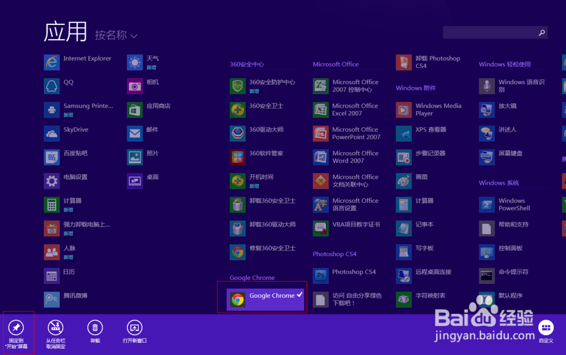566x355 pixels.
Task: Open the Windows PowerShell icon
Action: pos(487,205)
